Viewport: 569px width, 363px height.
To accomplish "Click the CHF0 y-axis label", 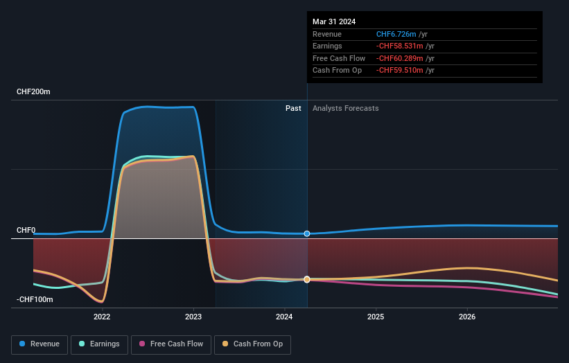I will (26, 230).
